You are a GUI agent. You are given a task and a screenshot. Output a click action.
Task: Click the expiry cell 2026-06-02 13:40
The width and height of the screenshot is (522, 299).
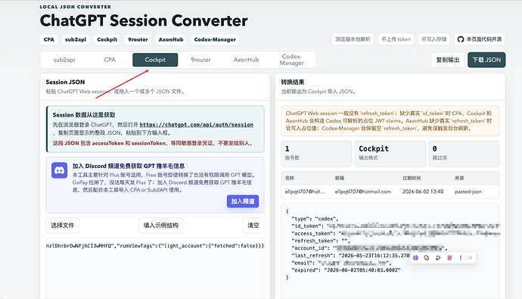coord(423,192)
